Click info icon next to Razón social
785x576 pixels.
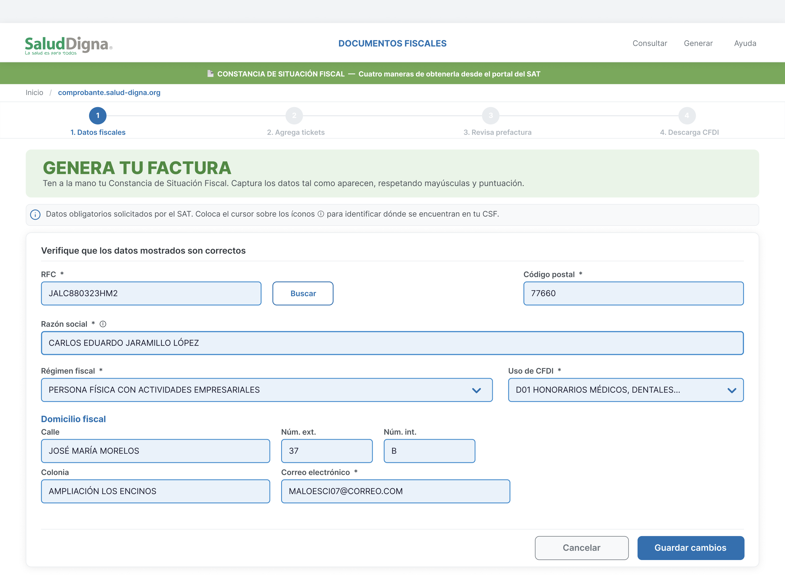[x=103, y=324]
